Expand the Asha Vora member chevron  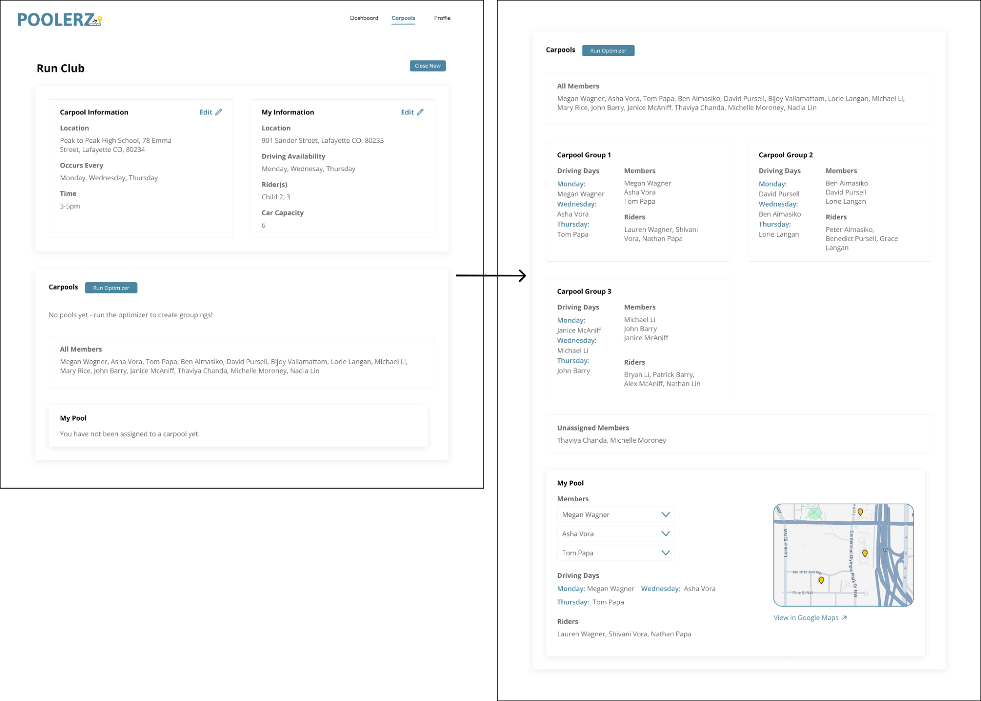click(x=665, y=534)
